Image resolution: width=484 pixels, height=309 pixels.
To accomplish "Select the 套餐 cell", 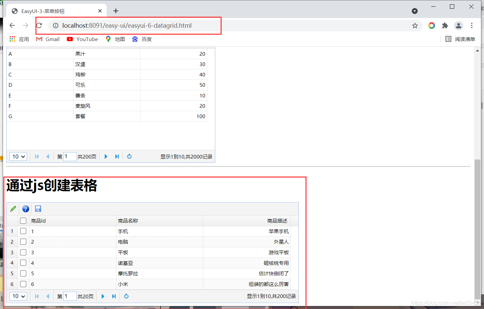I will click(107, 116).
